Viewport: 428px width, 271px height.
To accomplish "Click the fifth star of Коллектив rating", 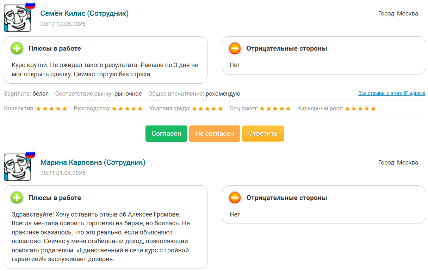I will (x=64, y=109).
